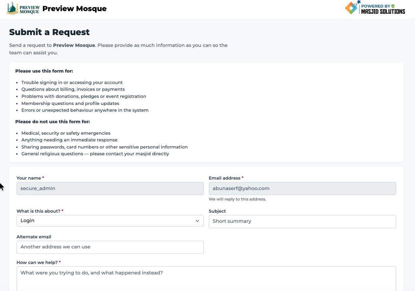Click the 'Your name' field label
The width and height of the screenshot is (415, 291).
coord(30,178)
